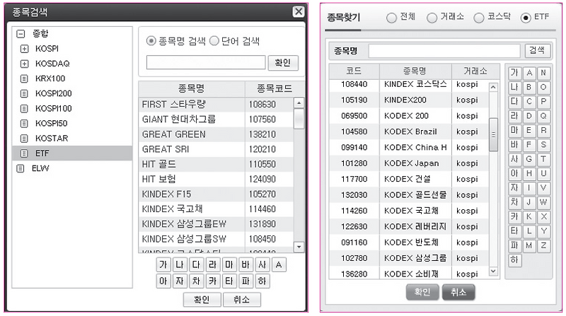Select KRX100 in the tree
566x316 pixels.
tap(50, 78)
